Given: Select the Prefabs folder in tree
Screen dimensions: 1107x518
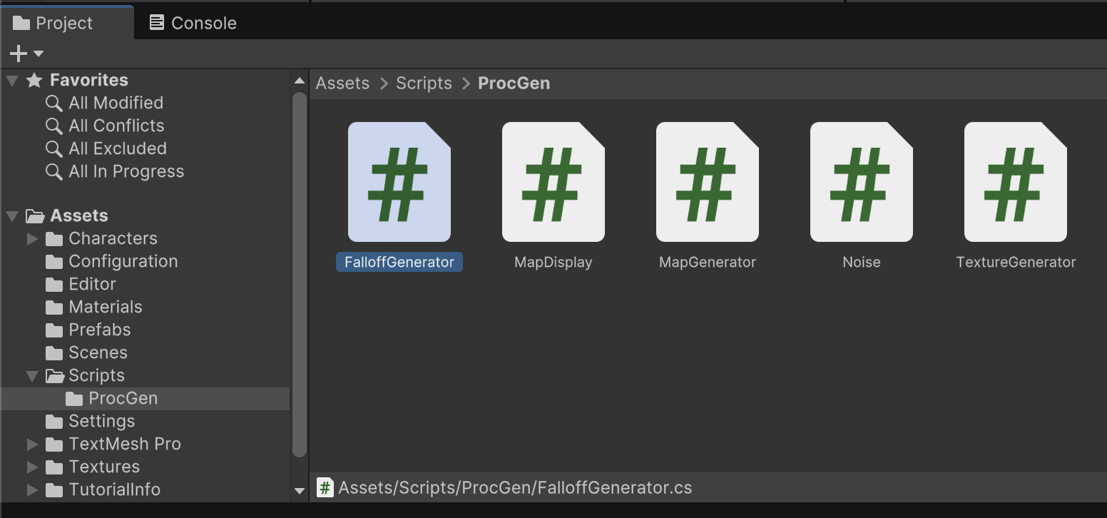Looking at the screenshot, I should pos(99,330).
